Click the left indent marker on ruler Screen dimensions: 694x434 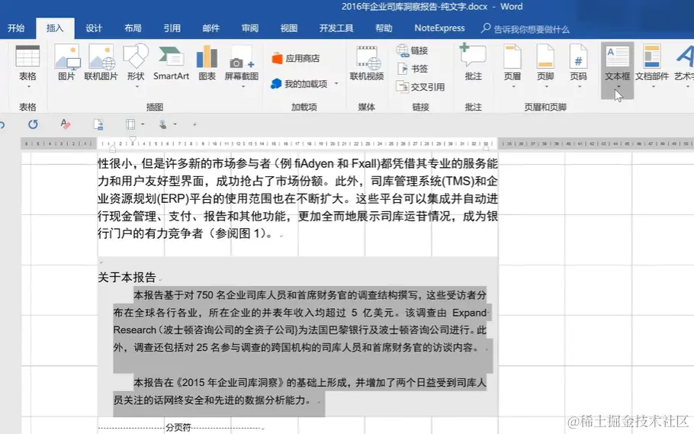(x=112, y=149)
